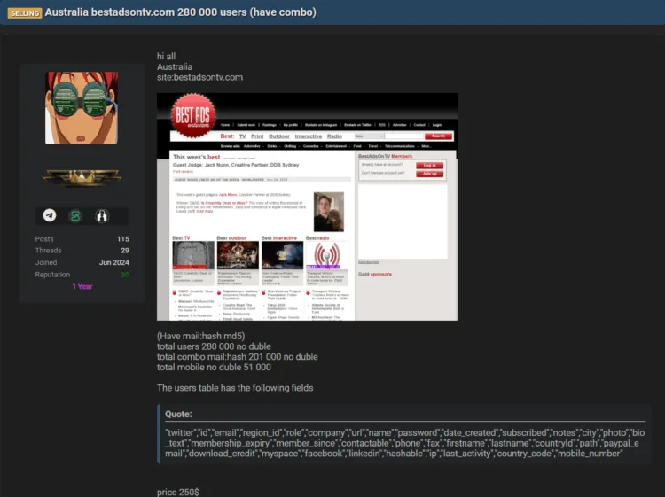Click the red Best Ads logo
The height and width of the screenshot is (497, 665).
pyautogui.click(x=193, y=115)
